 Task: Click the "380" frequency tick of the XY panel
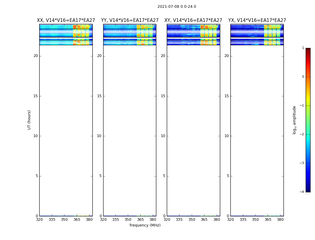point(217,220)
